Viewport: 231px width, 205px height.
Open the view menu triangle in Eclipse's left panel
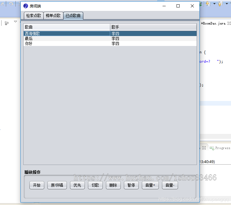15,21
